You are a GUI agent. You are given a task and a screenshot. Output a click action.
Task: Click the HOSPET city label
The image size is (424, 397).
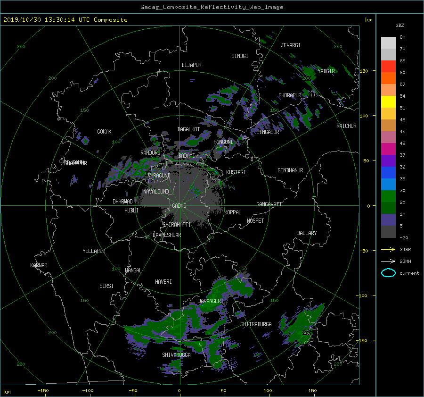tap(255, 221)
